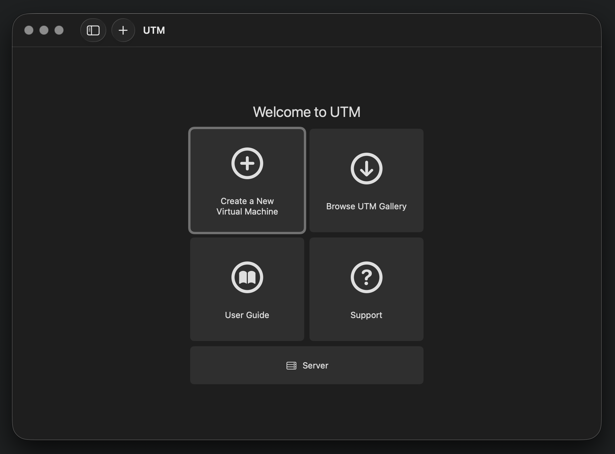Click the server rack icon

[x=291, y=366]
